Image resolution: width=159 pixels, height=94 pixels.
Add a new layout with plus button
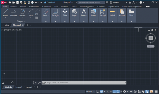click(37, 87)
